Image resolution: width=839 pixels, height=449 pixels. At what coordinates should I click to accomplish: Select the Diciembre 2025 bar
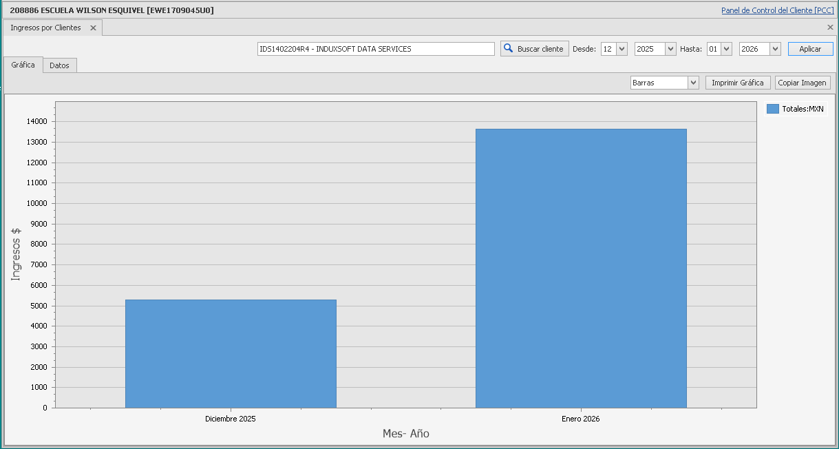pos(231,353)
